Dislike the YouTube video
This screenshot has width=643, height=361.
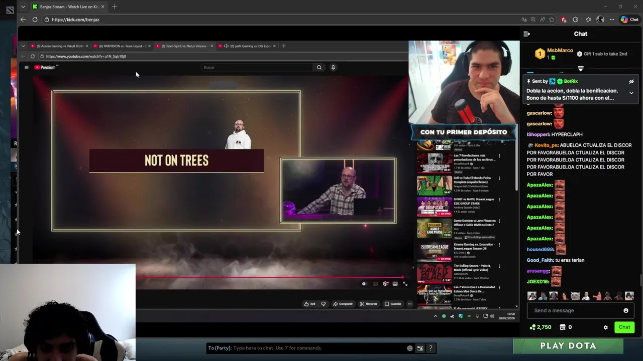tap(324, 304)
